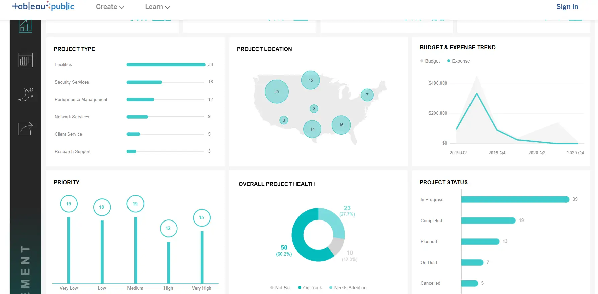Select the Very Low priority lollipop 19
The width and height of the screenshot is (598, 294).
(x=69, y=204)
